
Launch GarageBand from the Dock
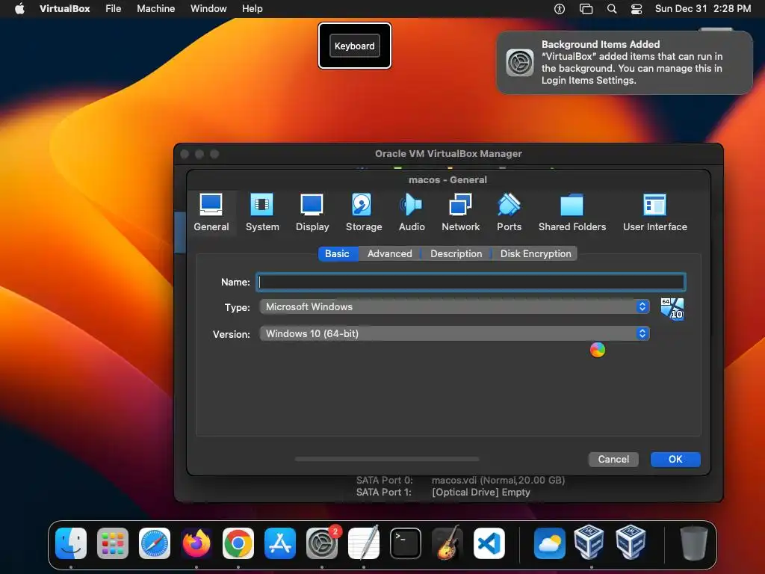click(x=447, y=543)
